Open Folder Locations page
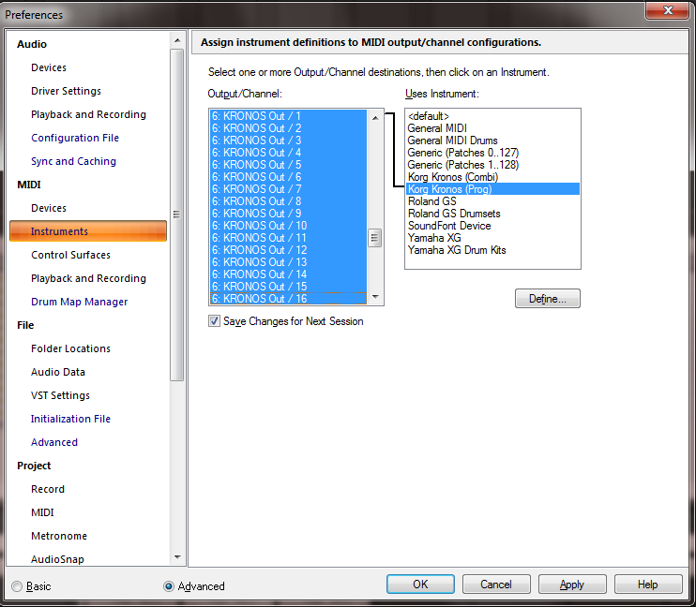Screen dimensions: 696x607 [70, 348]
